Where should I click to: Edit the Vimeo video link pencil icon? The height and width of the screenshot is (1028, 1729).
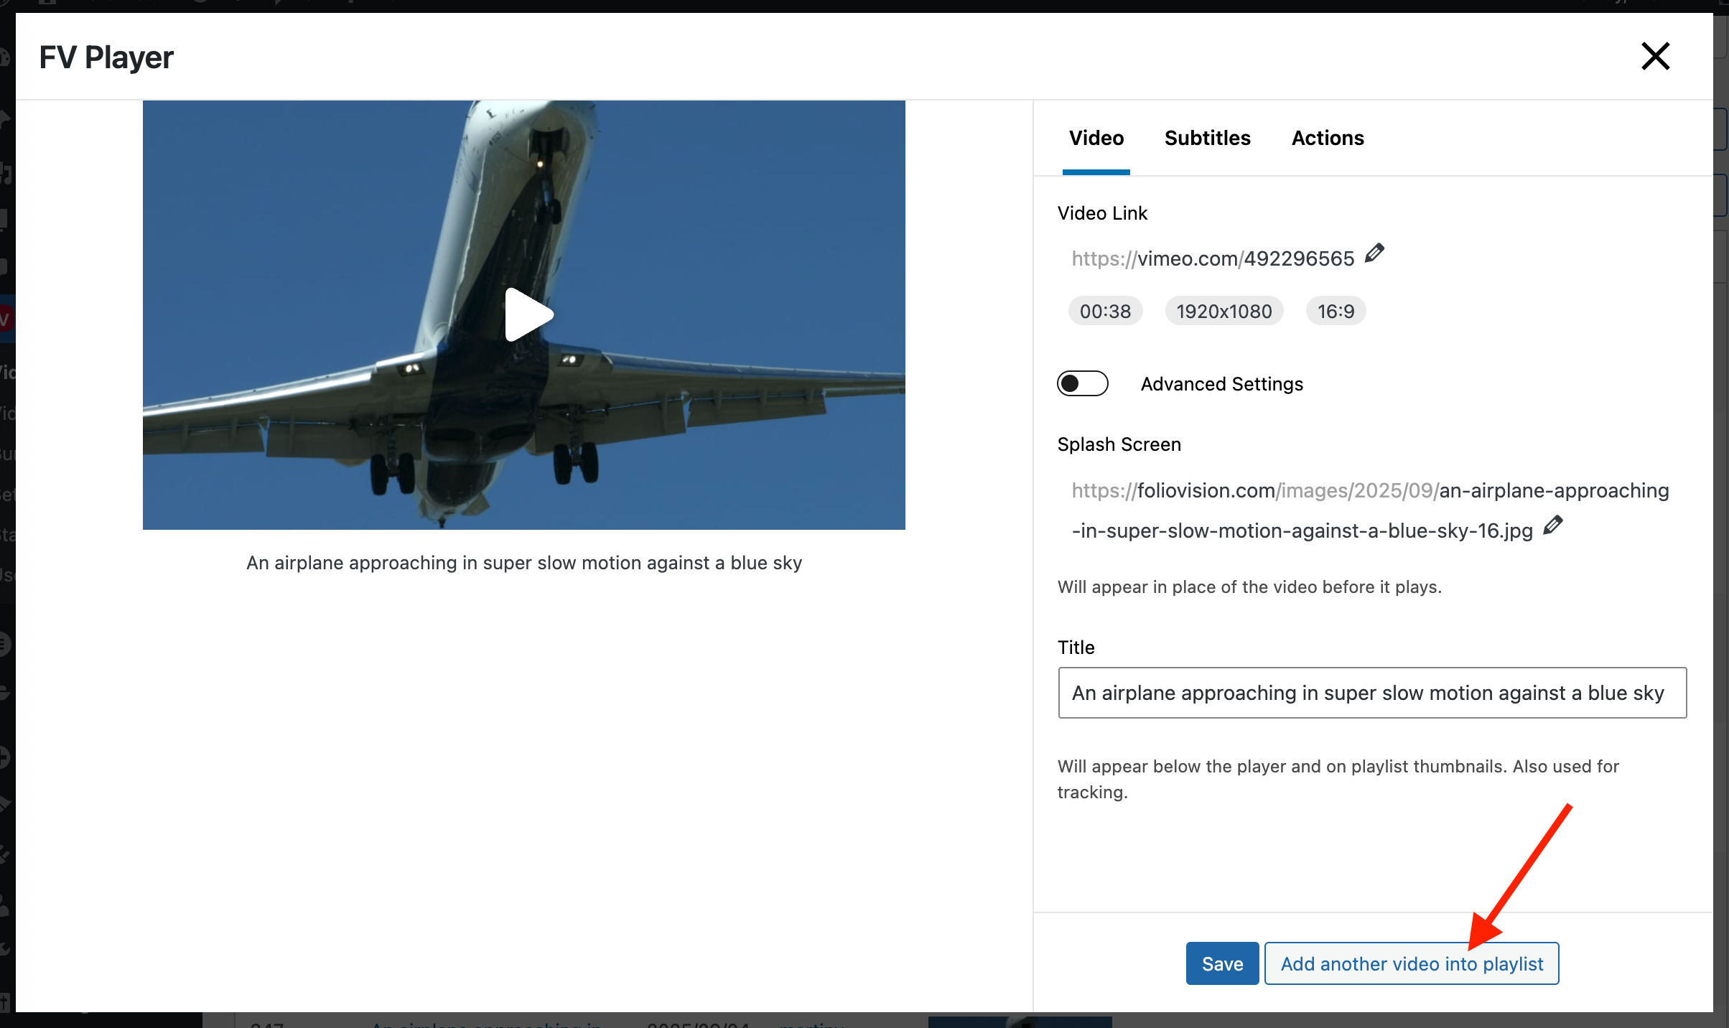click(1374, 253)
